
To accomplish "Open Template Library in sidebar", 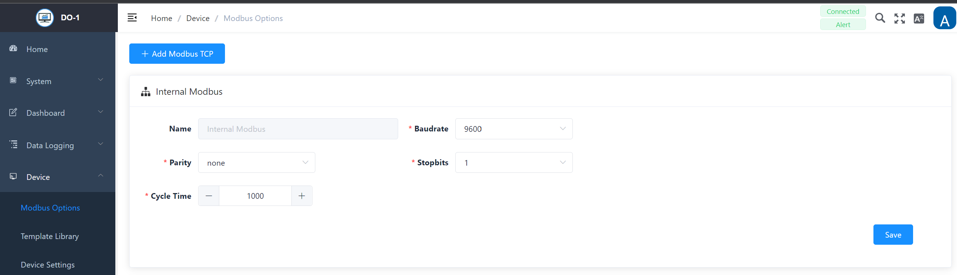I will (50, 236).
